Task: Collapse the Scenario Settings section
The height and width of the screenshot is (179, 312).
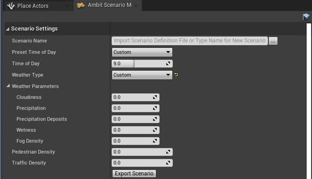Action: coord(8,29)
